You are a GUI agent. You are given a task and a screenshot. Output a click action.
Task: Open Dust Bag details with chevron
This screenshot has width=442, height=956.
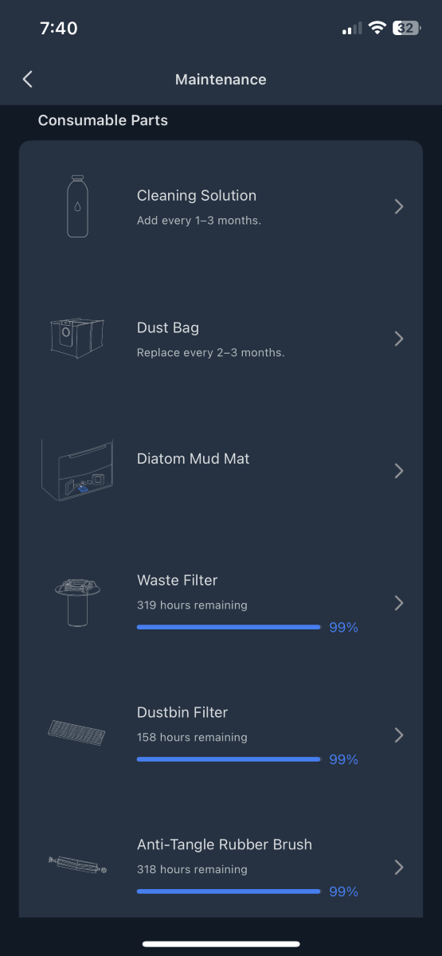pos(399,339)
